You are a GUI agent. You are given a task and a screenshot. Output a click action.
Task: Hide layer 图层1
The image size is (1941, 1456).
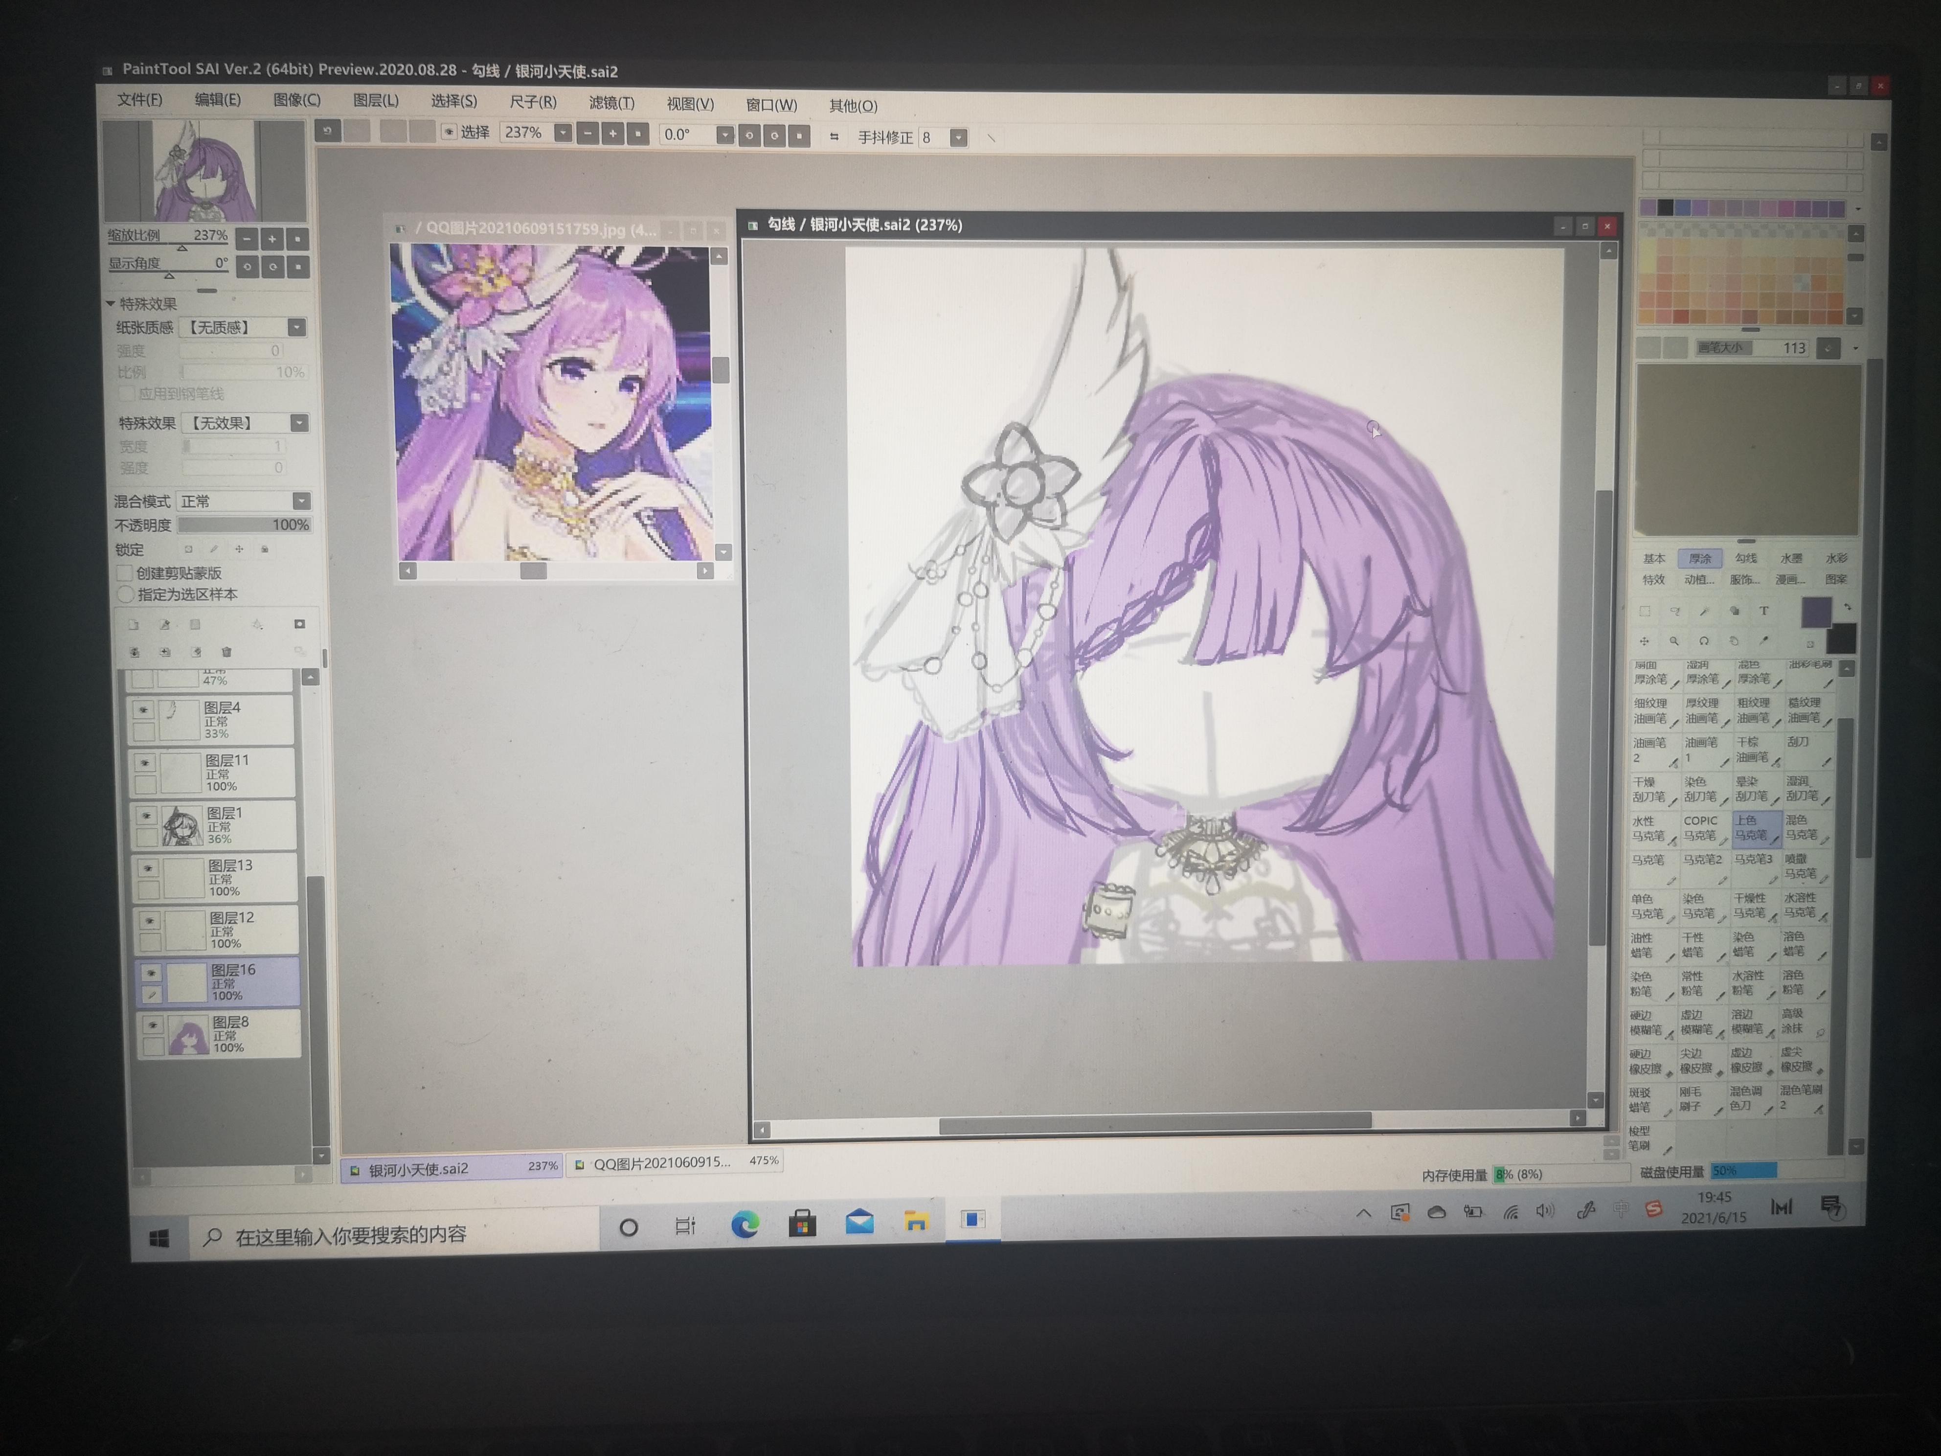(x=147, y=815)
